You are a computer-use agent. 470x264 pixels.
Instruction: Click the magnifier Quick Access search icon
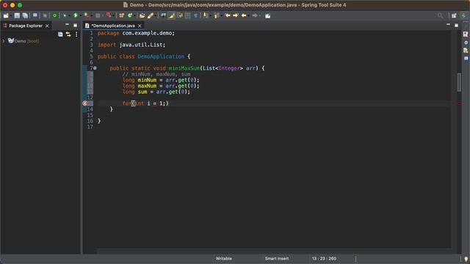point(440,15)
